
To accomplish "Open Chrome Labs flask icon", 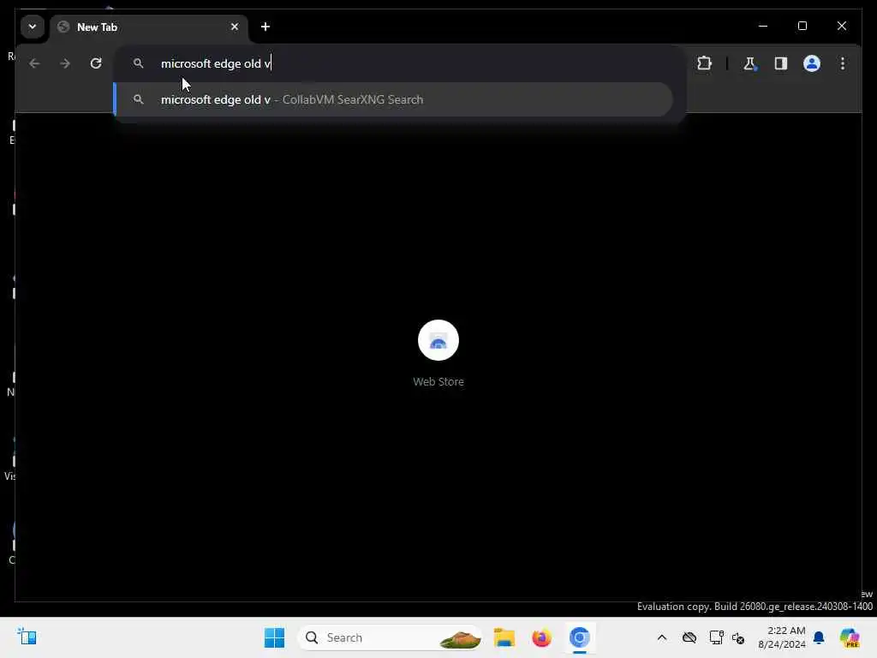I will point(749,63).
